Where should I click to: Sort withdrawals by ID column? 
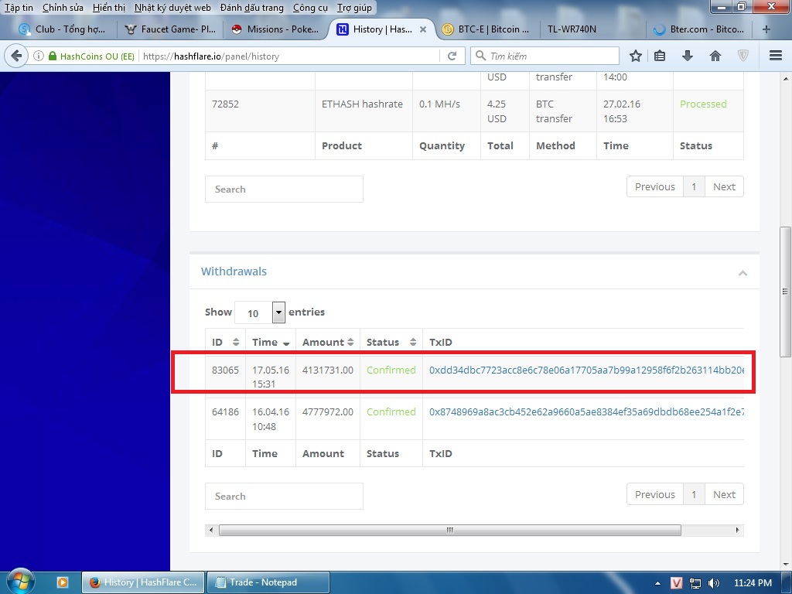225,342
